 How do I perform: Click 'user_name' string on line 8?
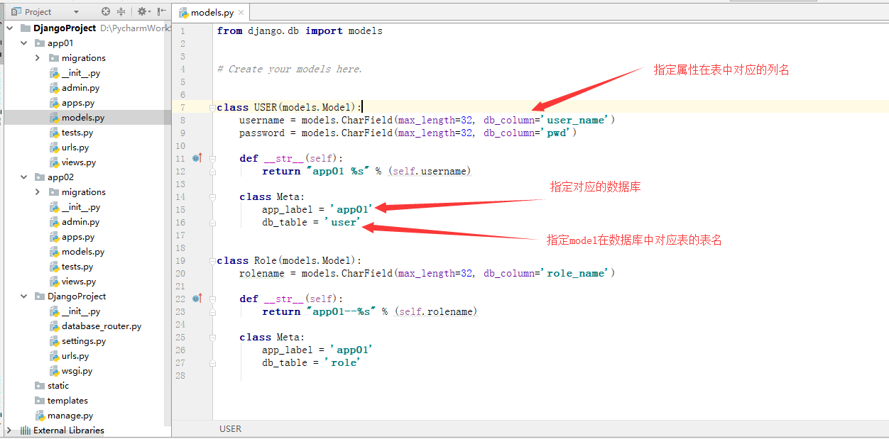[575, 121]
